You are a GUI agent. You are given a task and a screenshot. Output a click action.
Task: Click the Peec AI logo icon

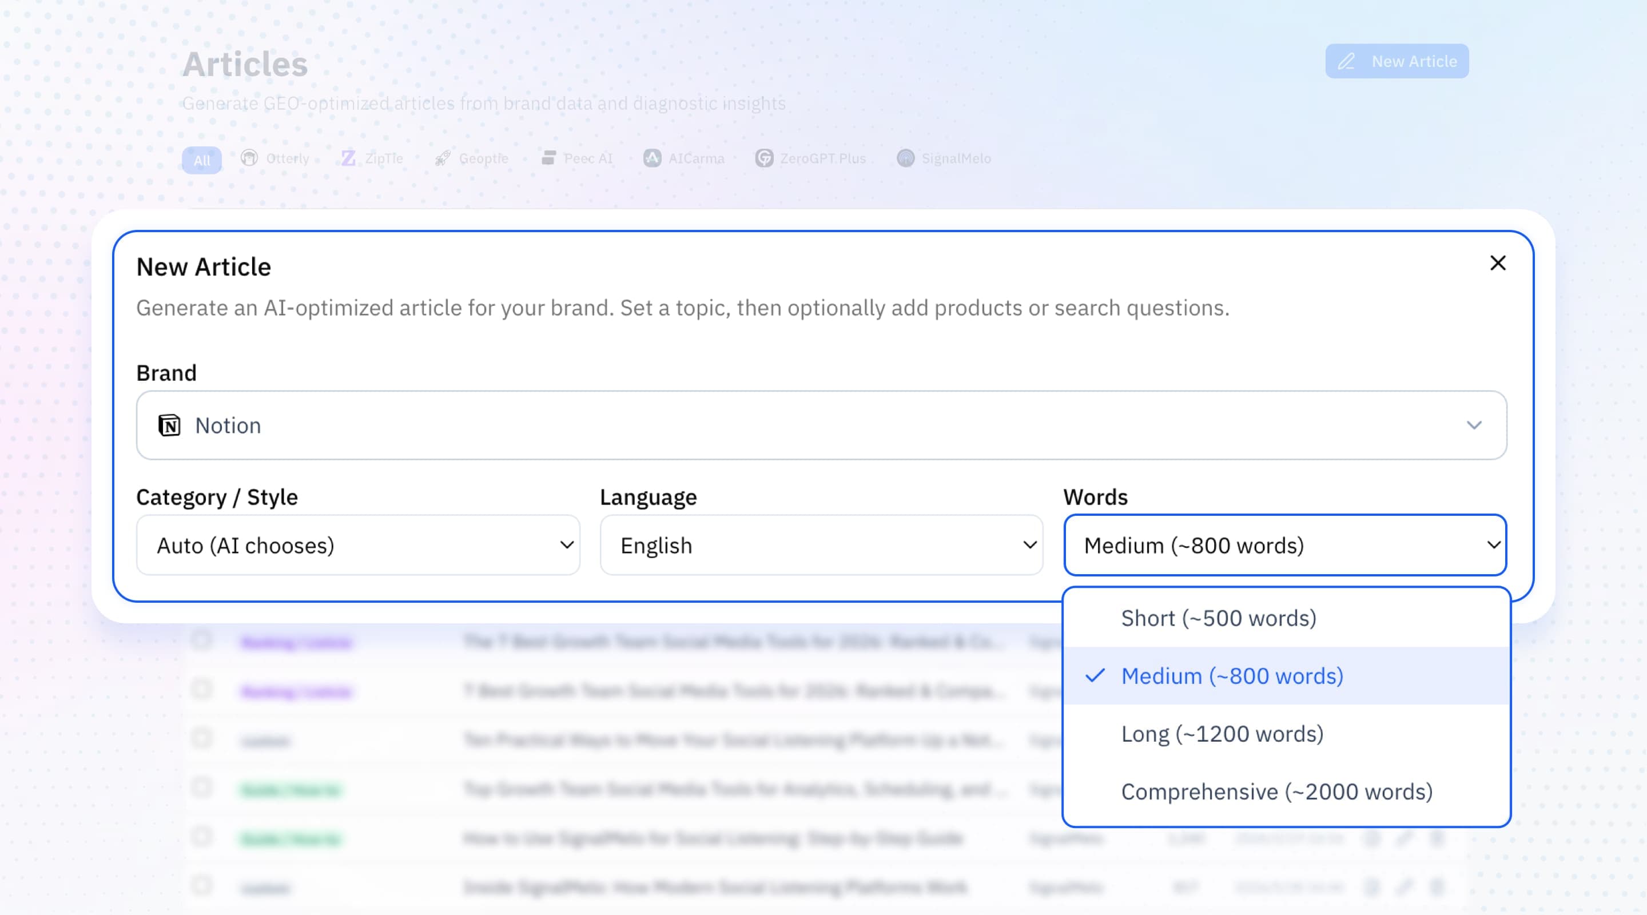pos(548,158)
